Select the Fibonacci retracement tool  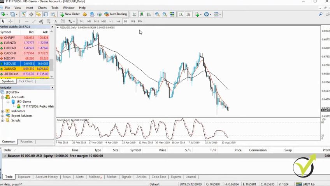(48, 21)
